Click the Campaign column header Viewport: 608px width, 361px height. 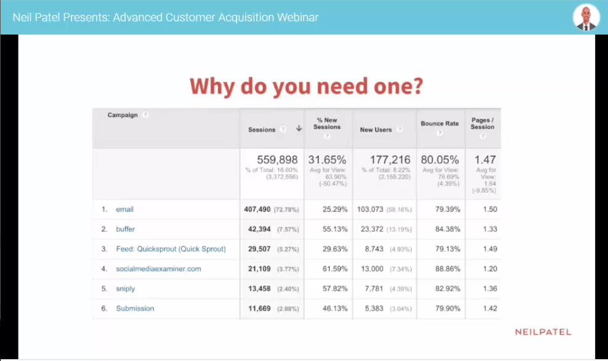[x=123, y=115]
